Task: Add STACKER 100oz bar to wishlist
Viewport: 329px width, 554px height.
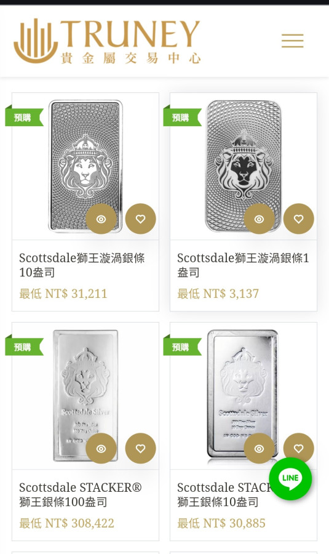Action: click(x=140, y=448)
